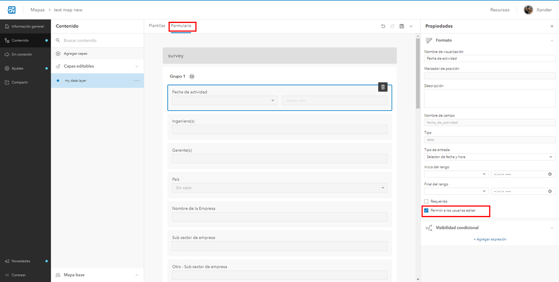The width and height of the screenshot is (559, 282).
Task: Clear the Inicio del rango time
Action: pos(549,175)
